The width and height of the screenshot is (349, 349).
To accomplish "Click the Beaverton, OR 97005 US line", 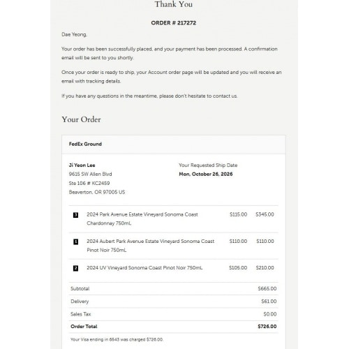I will point(97,192).
